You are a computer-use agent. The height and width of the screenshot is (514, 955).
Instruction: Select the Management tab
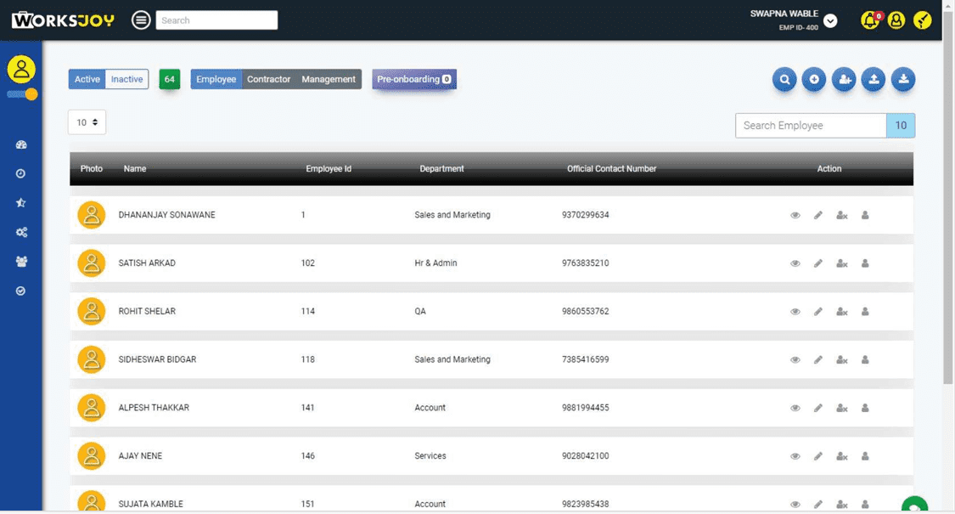[329, 79]
